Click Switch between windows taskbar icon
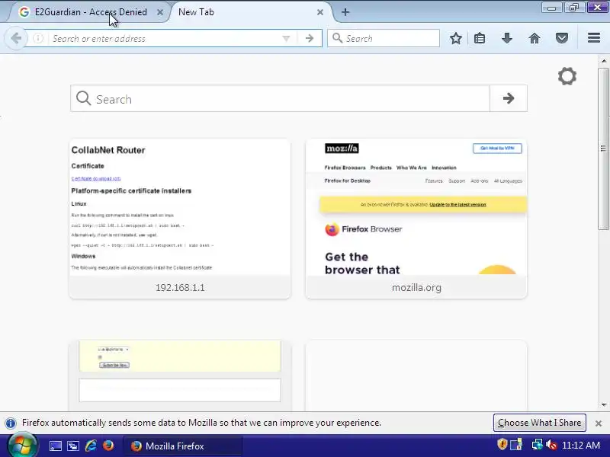The image size is (610, 457). (x=73, y=446)
